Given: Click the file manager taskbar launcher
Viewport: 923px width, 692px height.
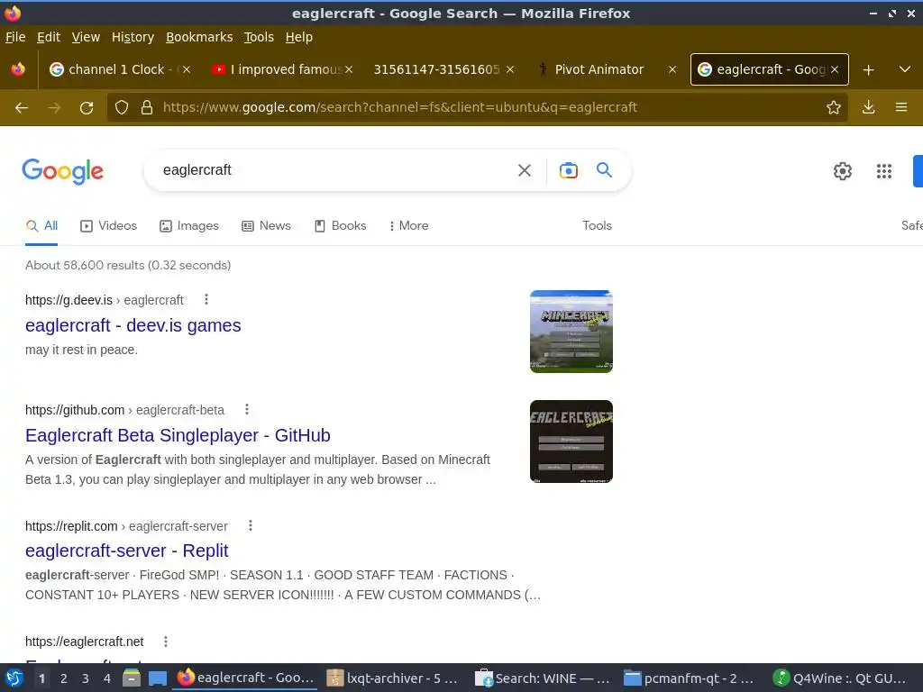Looking at the screenshot, I should tap(132, 678).
